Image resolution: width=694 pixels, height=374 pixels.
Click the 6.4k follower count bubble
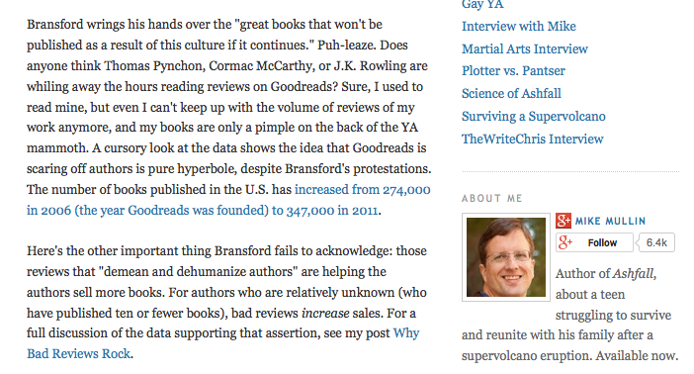tap(655, 242)
